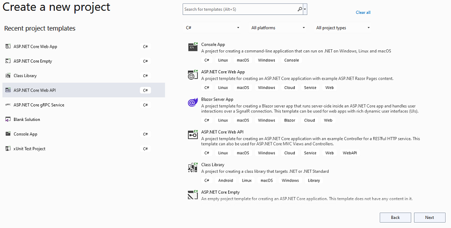451x228 pixels.
Task: Click the Console App template icon
Action: (x=192, y=48)
